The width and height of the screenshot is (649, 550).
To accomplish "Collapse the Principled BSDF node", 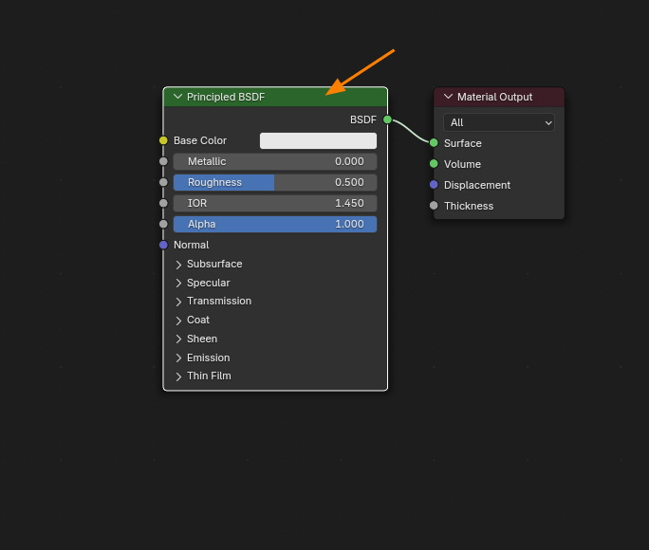I will coord(178,97).
